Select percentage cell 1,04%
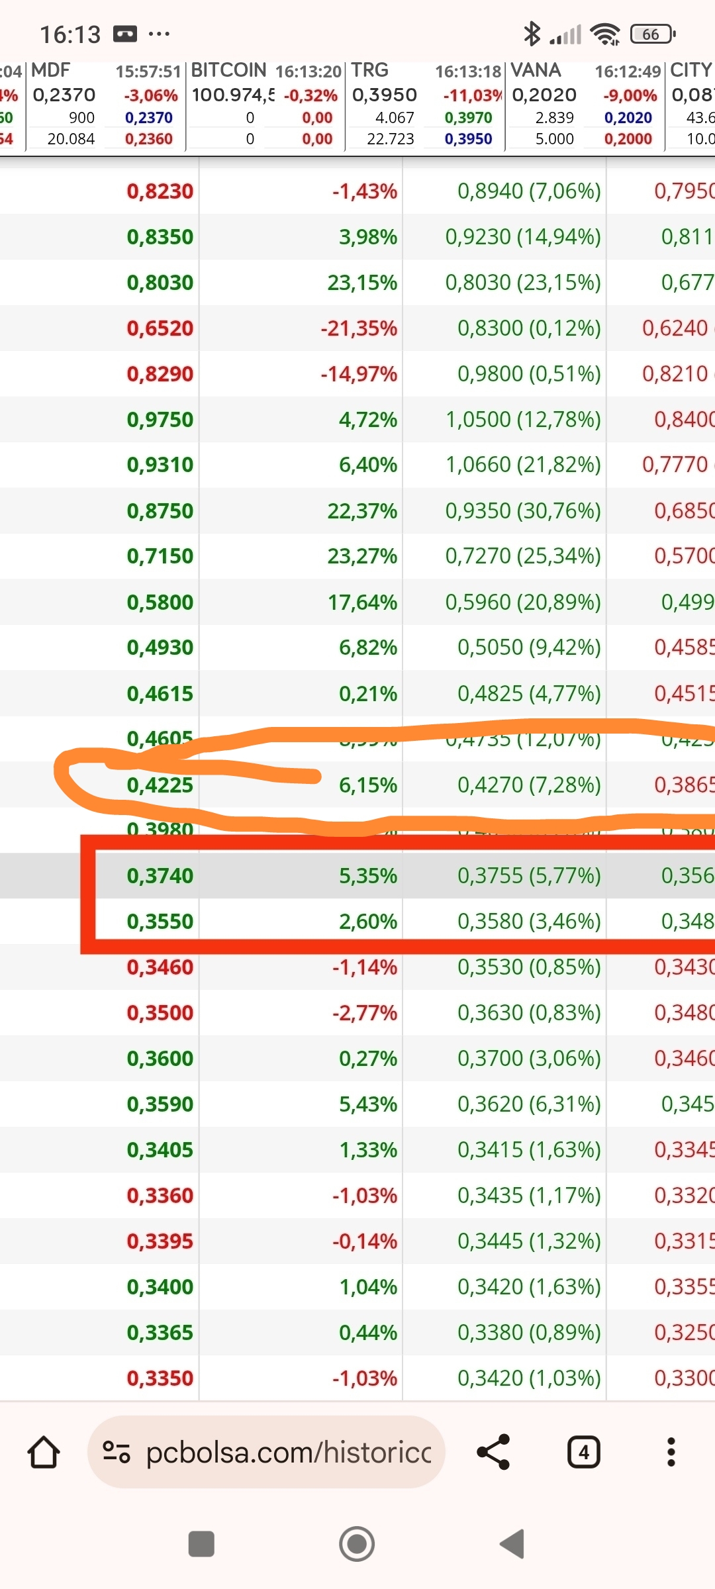715x1589 pixels. point(368,1287)
